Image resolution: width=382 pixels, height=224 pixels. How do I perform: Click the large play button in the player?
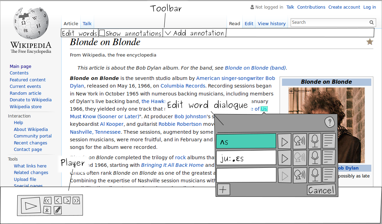(x=31, y=205)
